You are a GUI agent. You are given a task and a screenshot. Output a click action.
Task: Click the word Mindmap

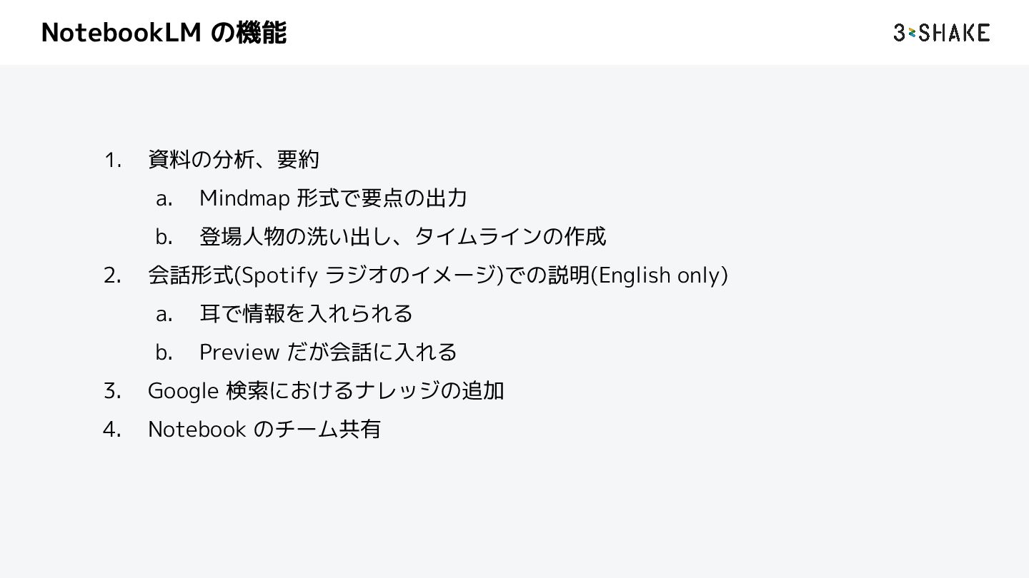[x=244, y=198]
